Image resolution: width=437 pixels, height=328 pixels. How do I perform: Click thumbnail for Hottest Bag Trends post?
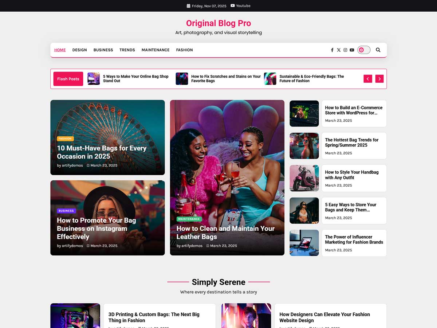pyautogui.click(x=304, y=146)
